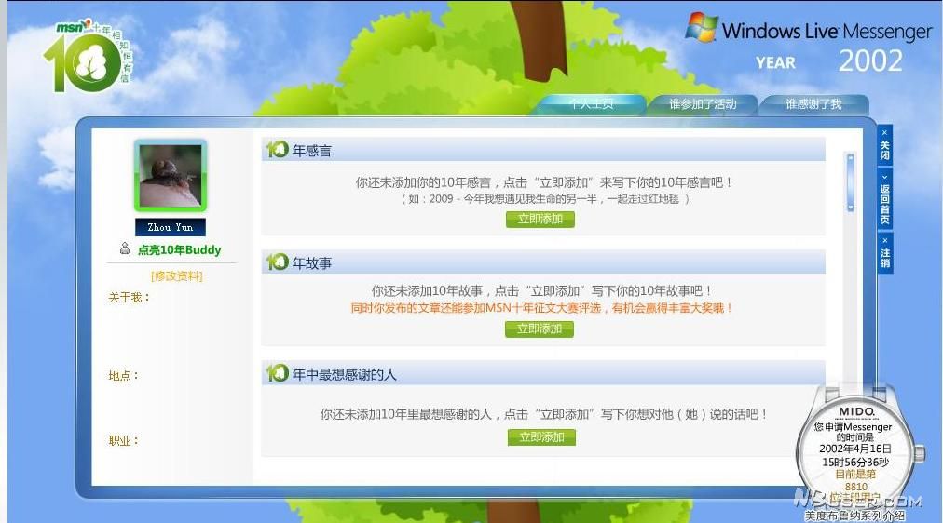Click the 10 icon beside 年中最想感谢的人
This screenshot has width=943, height=523.
click(x=277, y=373)
